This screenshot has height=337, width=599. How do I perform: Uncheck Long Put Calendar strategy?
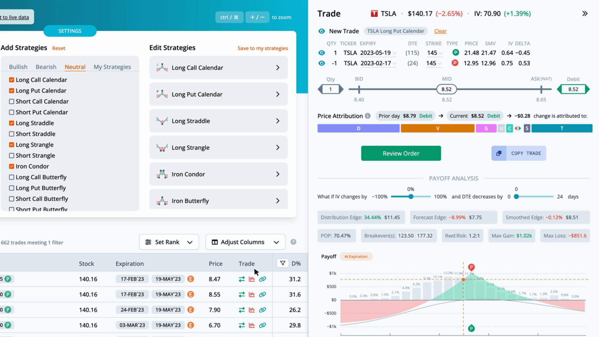pyautogui.click(x=12, y=90)
